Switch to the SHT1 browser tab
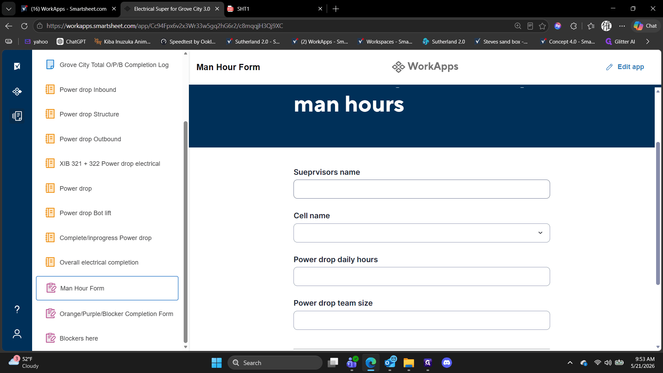 275,9
